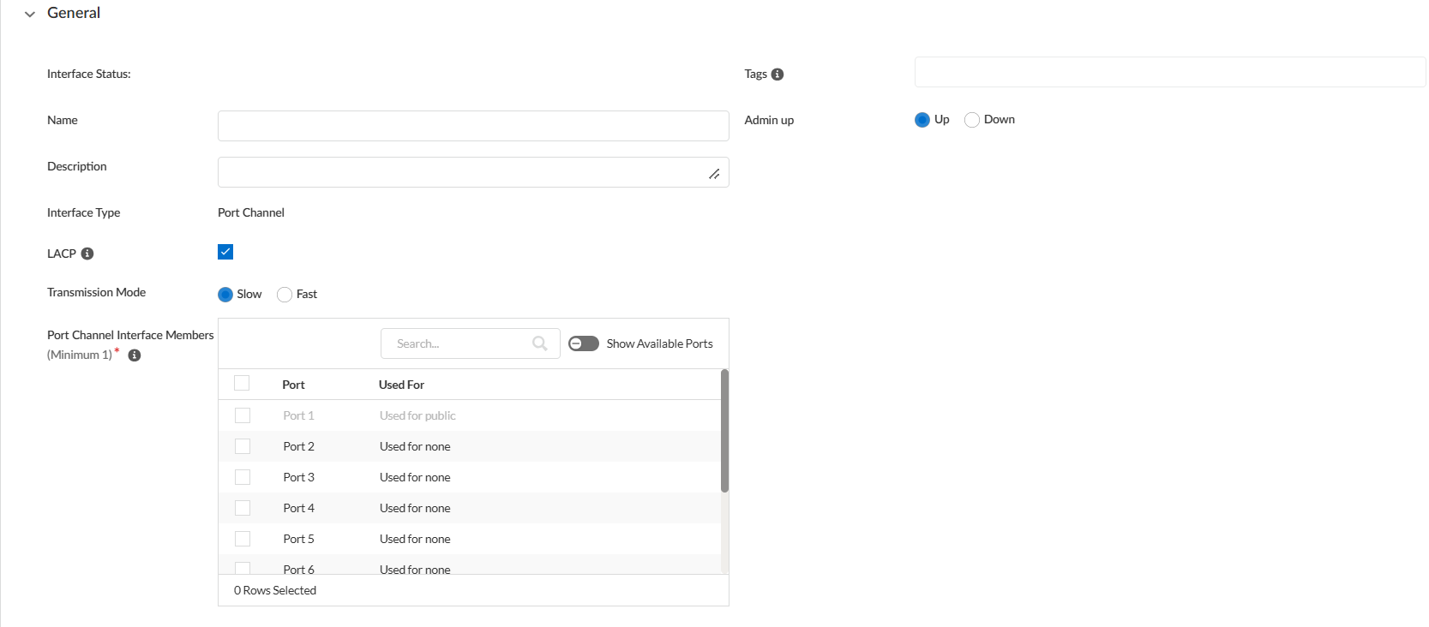The height and width of the screenshot is (627, 1429).
Task: Set Admin up to Down
Action: tap(972, 120)
